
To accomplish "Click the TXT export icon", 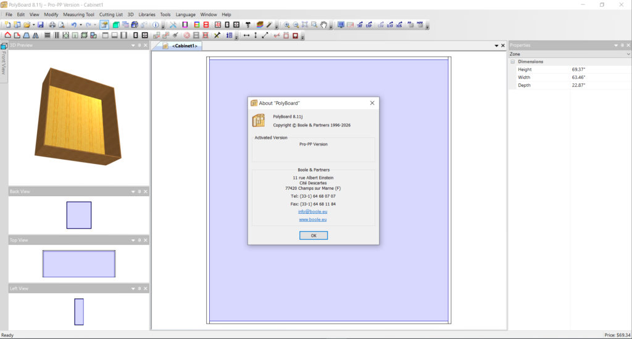I will pos(360,25).
